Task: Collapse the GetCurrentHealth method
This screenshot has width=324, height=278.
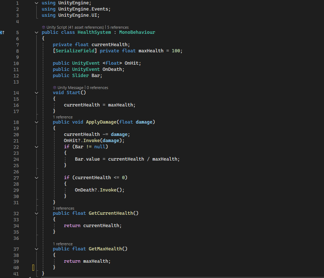Action: point(36,213)
